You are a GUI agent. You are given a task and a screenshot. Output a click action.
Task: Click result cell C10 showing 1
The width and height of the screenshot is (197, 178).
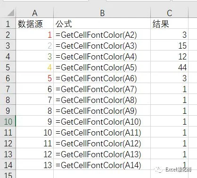(x=169, y=121)
